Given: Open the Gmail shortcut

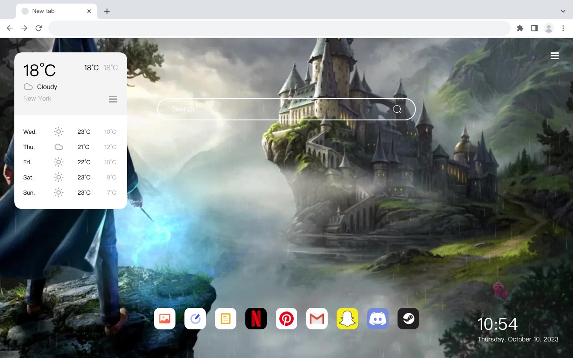Looking at the screenshot, I should point(317,319).
